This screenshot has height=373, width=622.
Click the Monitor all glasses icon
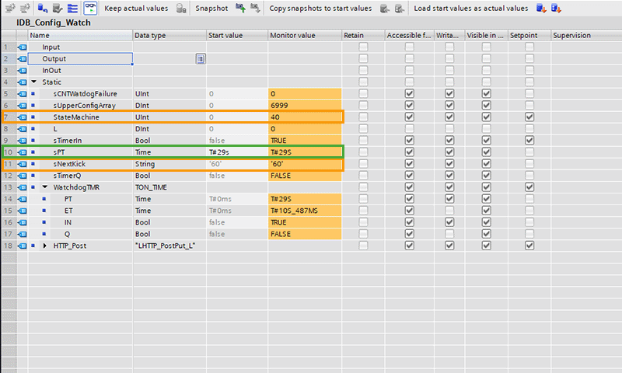pyautogui.click(x=91, y=9)
